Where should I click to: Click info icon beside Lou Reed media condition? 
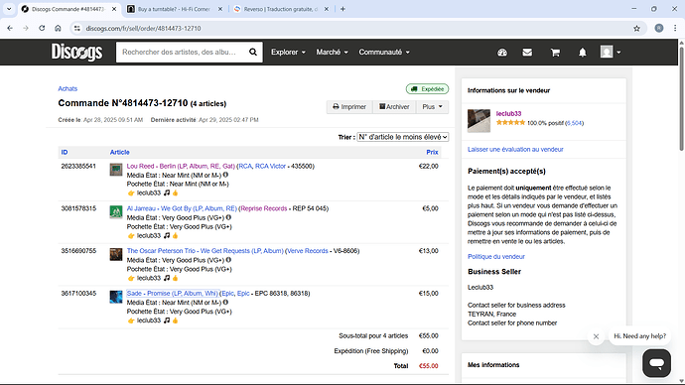(226, 175)
